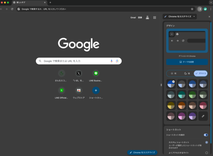Open Search Labs flask icon
213x156 pixels.
coord(147,18)
